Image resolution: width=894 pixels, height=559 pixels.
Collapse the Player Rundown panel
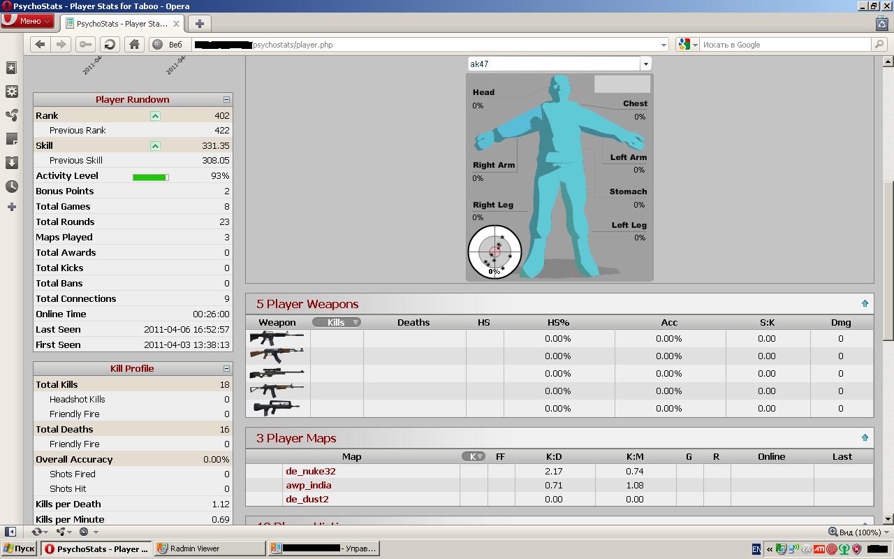coord(226,100)
